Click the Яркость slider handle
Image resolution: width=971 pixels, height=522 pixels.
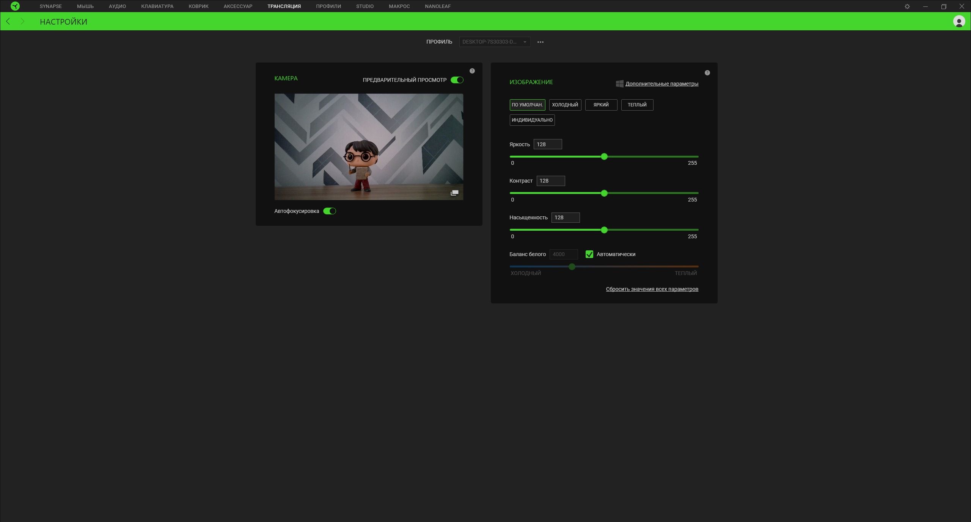tap(604, 156)
